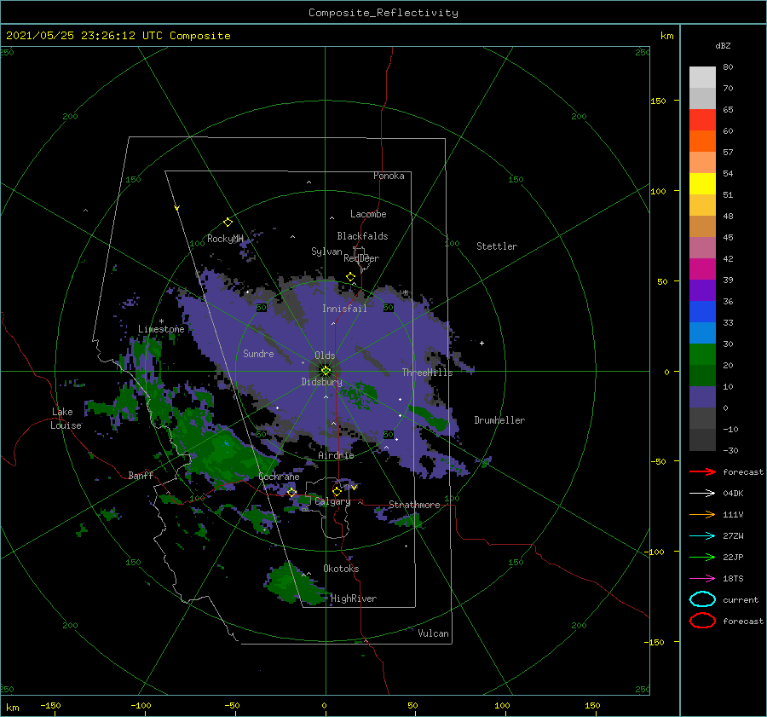
Task: Click the 65 dBZ red color swatch
Action: (702, 119)
